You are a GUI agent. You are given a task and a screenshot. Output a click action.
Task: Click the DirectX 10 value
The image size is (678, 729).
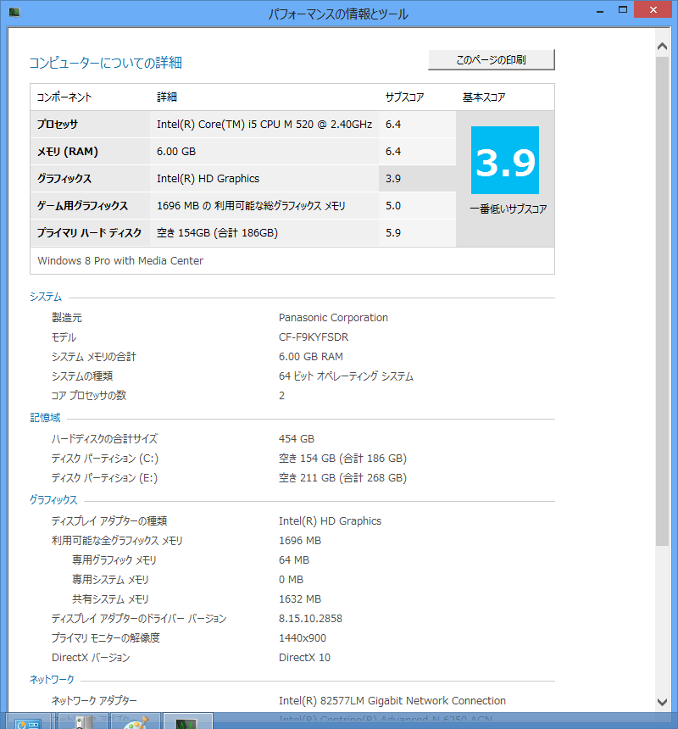tap(304, 658)
